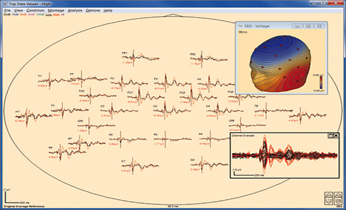Toggle the 60dB condition label

(x=7, y=14)
